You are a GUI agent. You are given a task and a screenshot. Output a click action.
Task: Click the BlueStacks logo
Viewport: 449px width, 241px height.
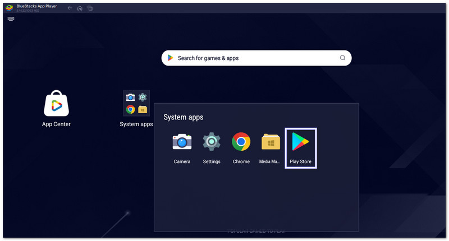click(9, 8)
